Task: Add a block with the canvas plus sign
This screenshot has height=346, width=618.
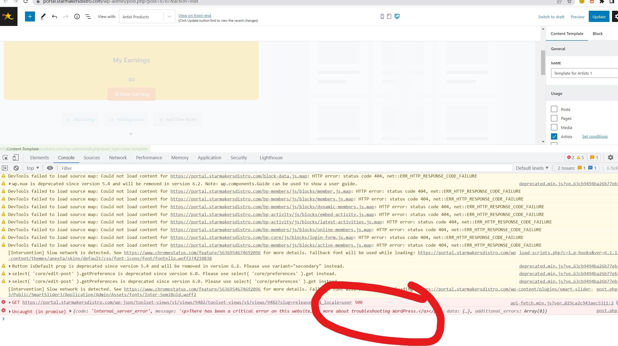Action: click(131, 134)
